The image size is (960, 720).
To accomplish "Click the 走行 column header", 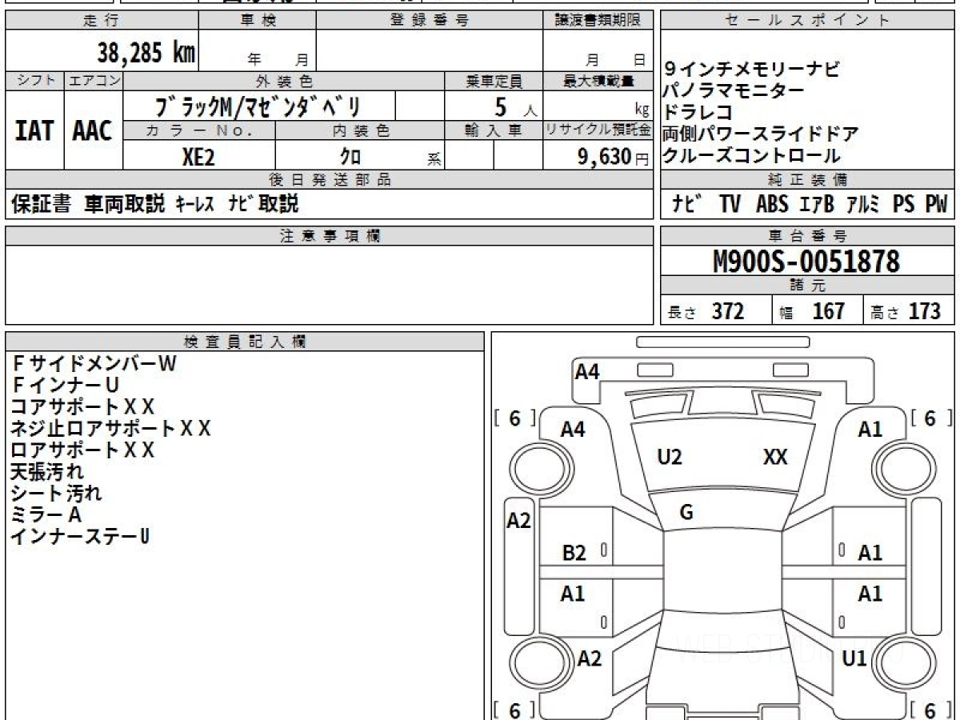I will pyautogui.click(x=101, y=22).
